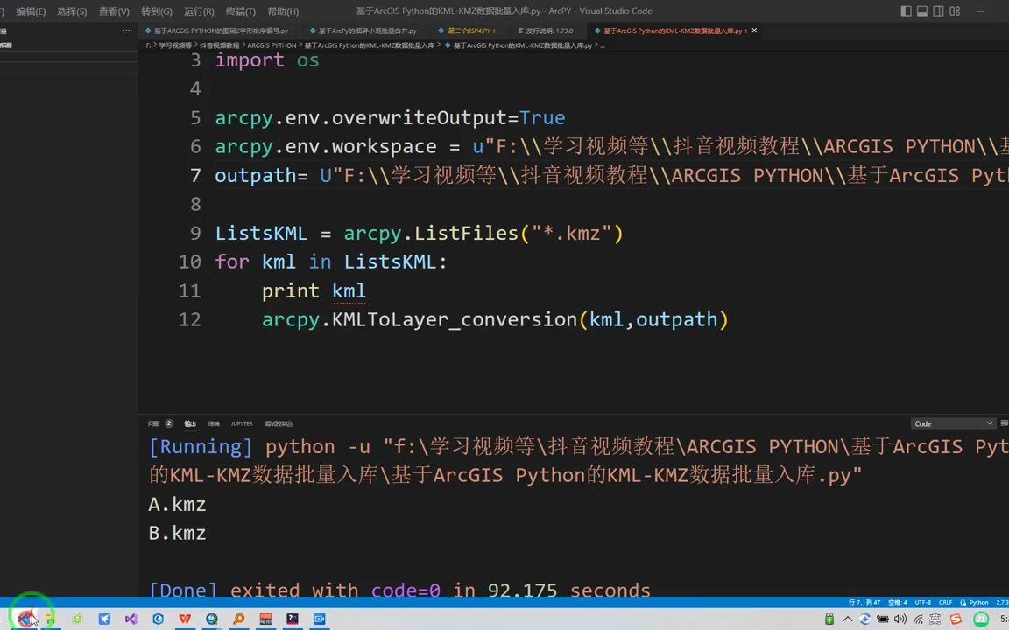Open the Wi-Fi network icon in tray
Screen dimensions: 1009x630
[918, 619]
